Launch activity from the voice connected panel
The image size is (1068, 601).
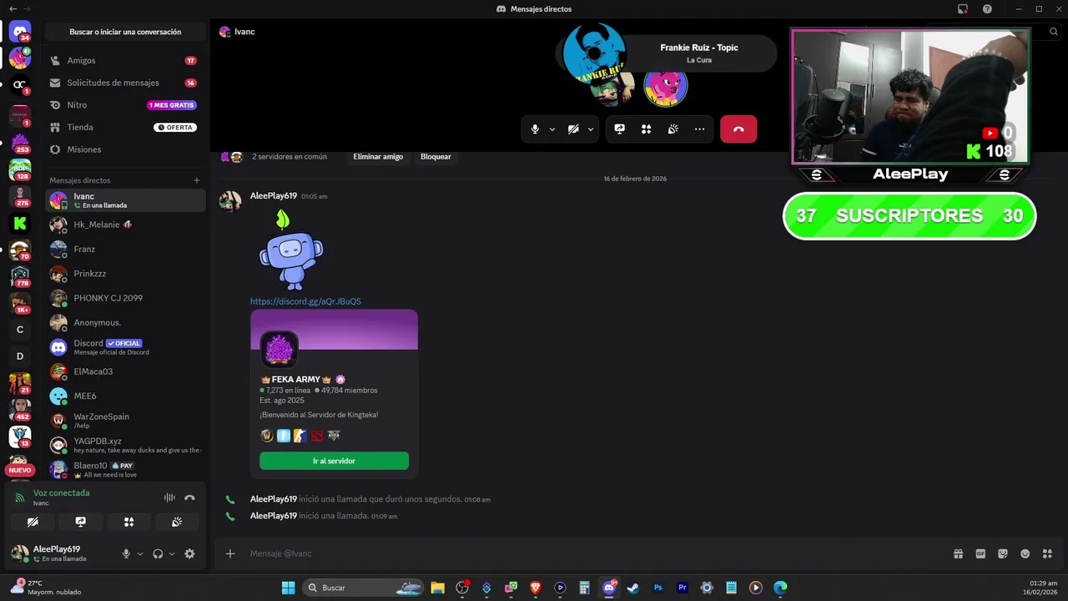pyautogui.click(x=128, y=522)
